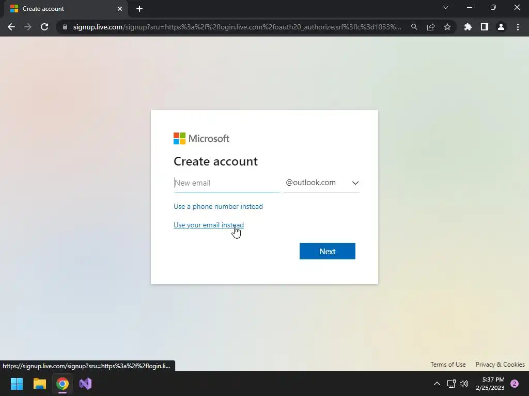Open the Privacy & Cookies link
The height and width of the screenshot is (396, 529).
point(500,365)
